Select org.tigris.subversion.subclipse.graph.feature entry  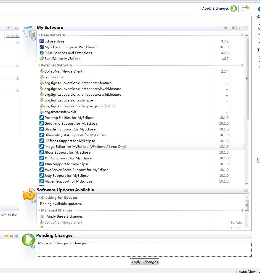80,106
